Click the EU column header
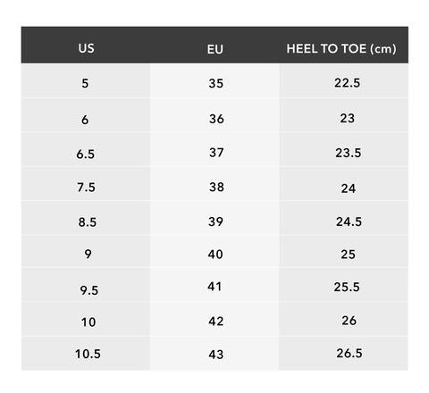This screenshot has width=429, height=393. (215, 49)
